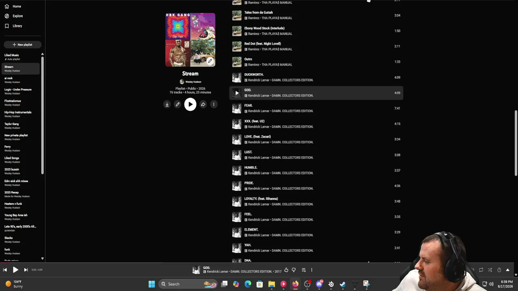Screen dimensions: 518x291
Task: Open DAMN. COLLECTORS EDITION. album from the PRIDE. row
Action: tap(293, 189)
